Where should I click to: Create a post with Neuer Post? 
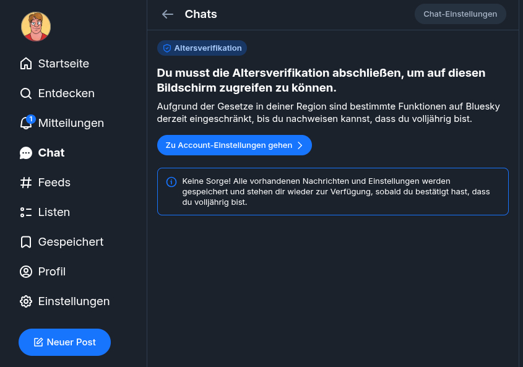(64, 342)
